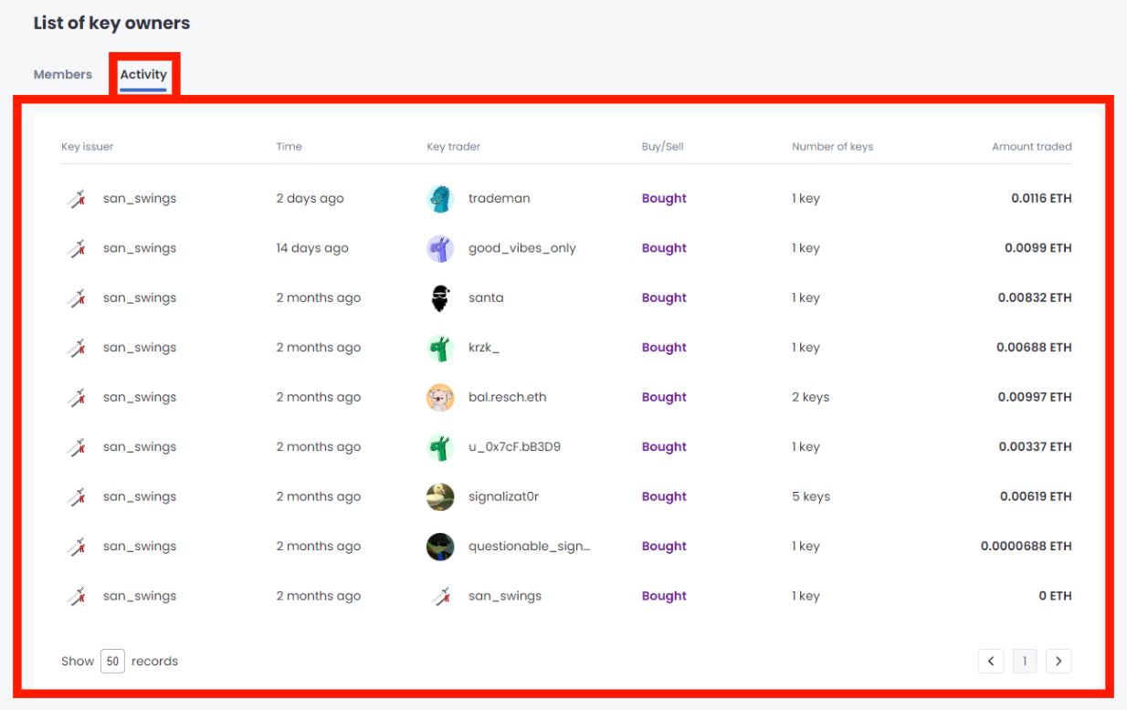1127x710 pixels.
Task: Click the '14 days ago' time cell
Action: click(312, 248)
